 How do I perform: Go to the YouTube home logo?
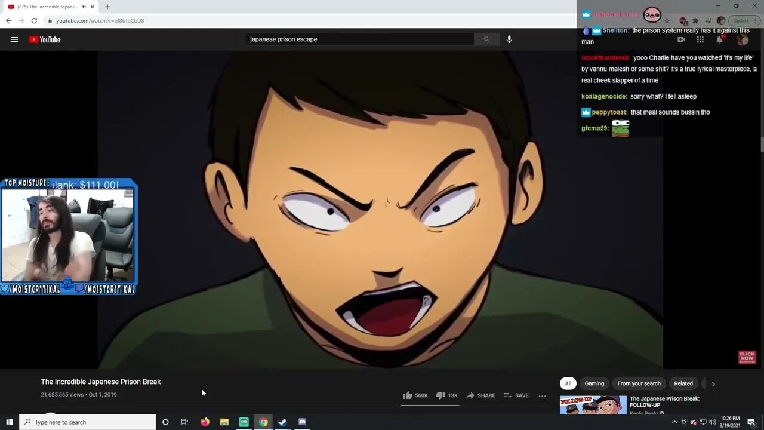coord(45,39)
